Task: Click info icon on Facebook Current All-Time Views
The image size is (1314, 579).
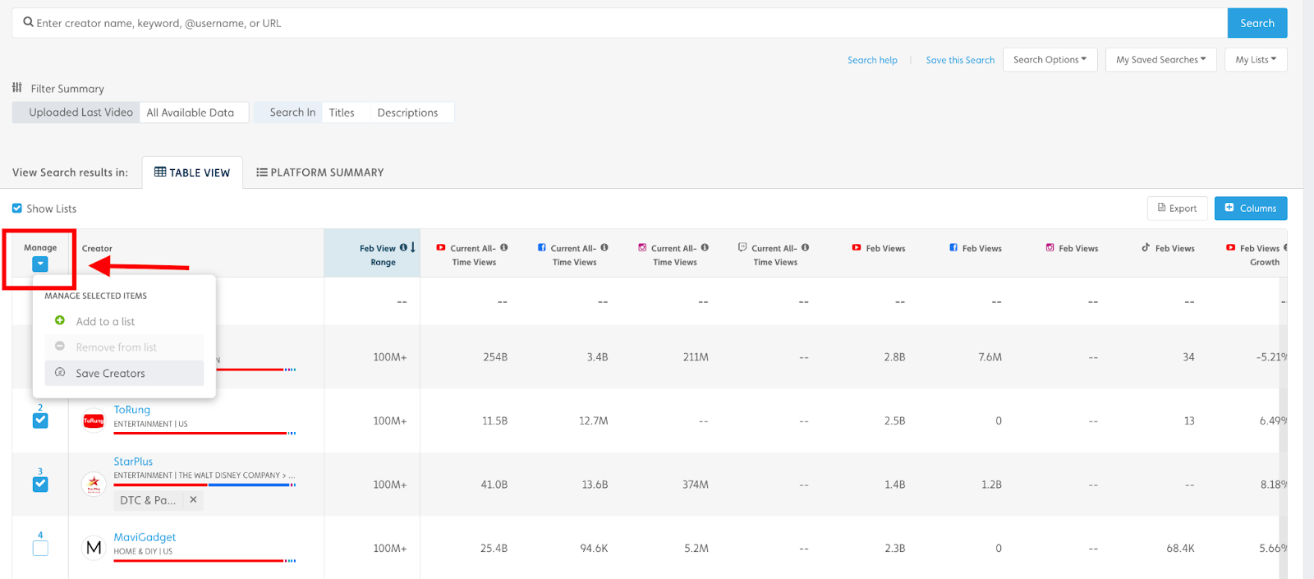Action: 604,247
